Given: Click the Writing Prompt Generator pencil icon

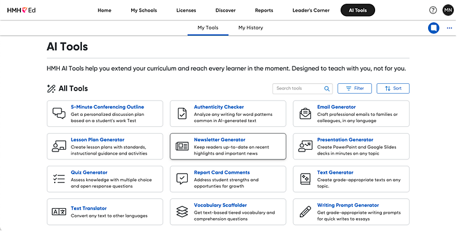Looking at the screenshot, I should point(305,212).
